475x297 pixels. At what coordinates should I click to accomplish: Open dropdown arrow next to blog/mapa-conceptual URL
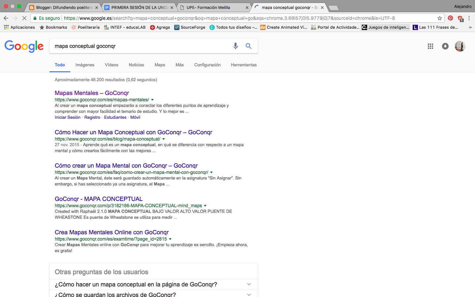[164, 139]
